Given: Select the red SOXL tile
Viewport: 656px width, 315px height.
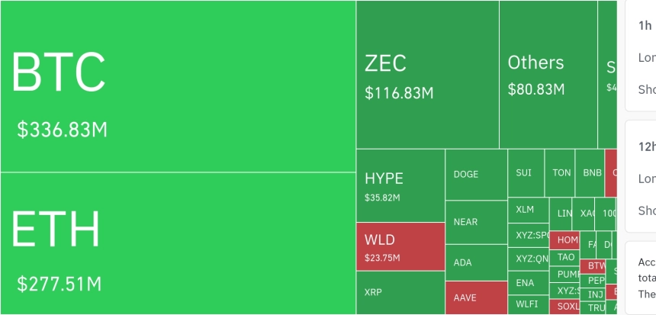Looking at the screenshot, I should (564, 307).
